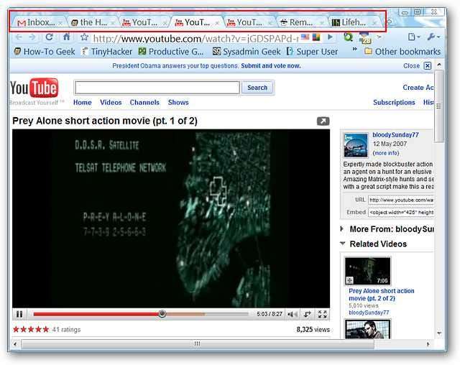Viewport: 460px width, 365px height.
Task: Click the pop-out arrow icon above the video
Action: (x=323, y=121)
